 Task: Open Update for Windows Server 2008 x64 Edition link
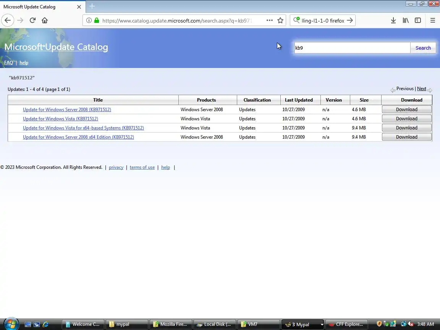coord(78,137)
